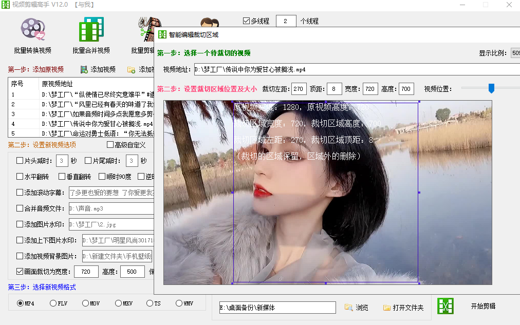520x325 pixels.
Task: Click the crop rectangle's bottom-middle handle
Action: (326, 283)
